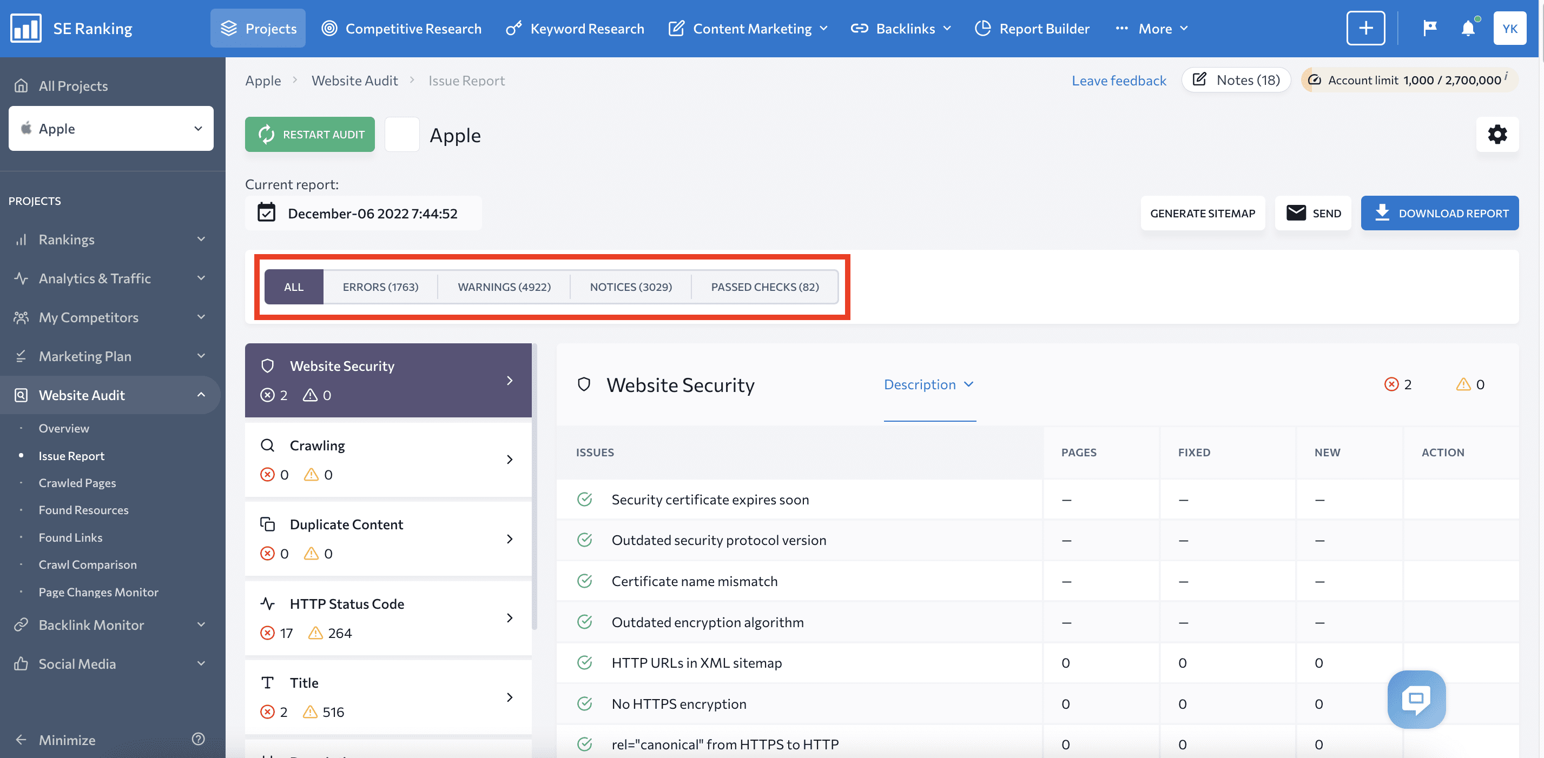Expand the Rankings section
This screenshot has height=758, width=1544.
[111, 239]
